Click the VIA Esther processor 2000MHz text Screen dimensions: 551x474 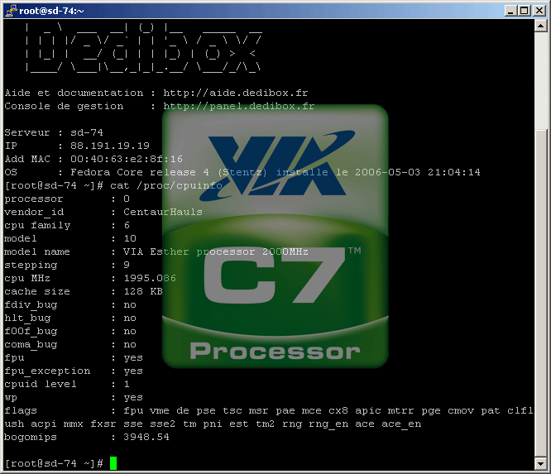[x=215, y=252]
